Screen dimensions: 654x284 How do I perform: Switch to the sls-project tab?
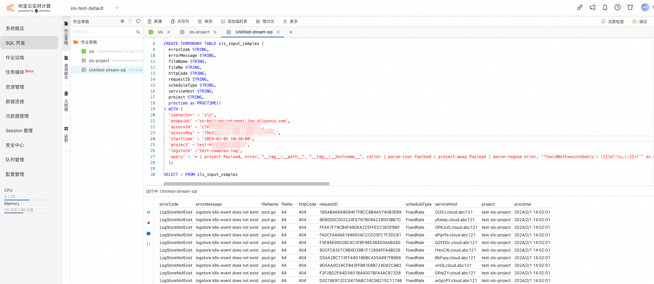(199, 32)
